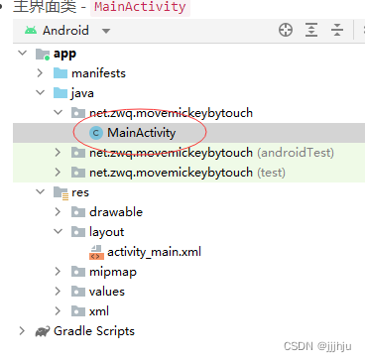This screenshot has height=362, width=366.
Task: Collapse the layout folder chevron
Action: tap(59, 231)
